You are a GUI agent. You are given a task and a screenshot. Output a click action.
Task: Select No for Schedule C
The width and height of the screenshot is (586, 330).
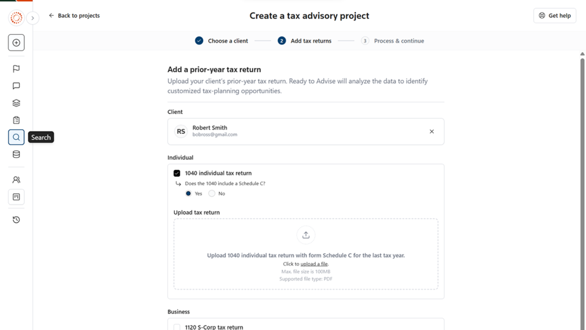212,193
